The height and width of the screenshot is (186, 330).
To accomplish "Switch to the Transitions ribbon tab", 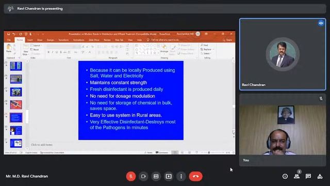I will point(63,40).
